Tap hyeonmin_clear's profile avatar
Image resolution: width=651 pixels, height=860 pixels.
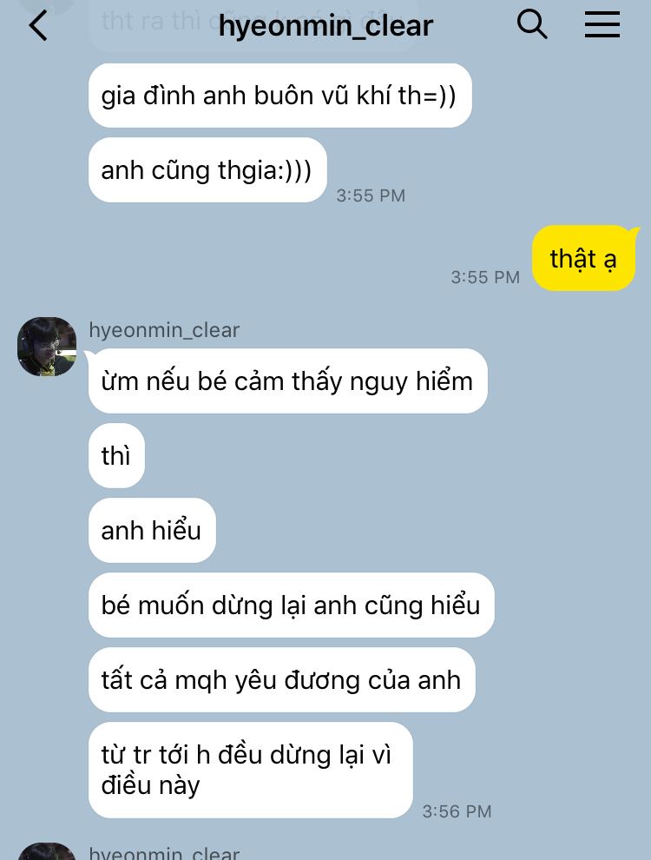click(x=47, y=347)
